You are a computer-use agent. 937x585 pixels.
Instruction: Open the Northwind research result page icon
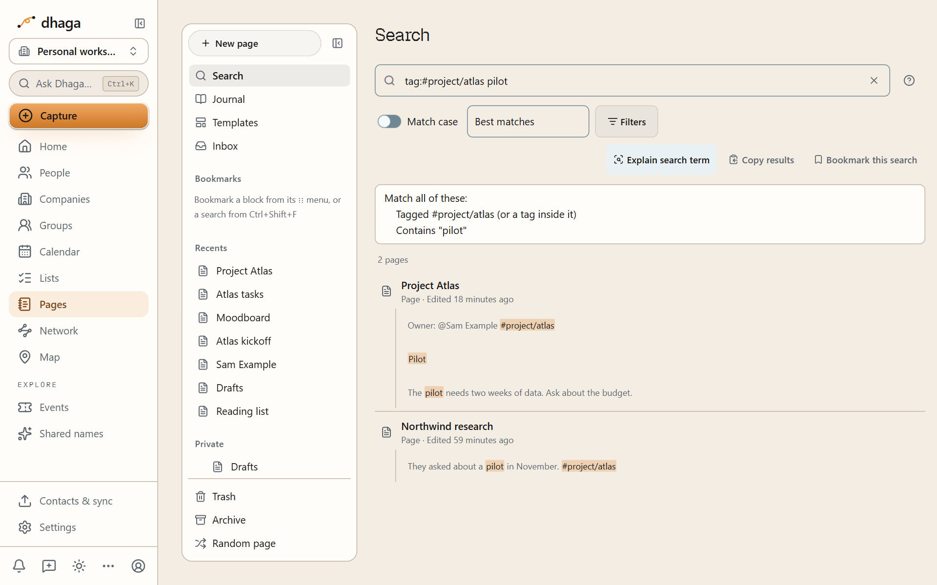pyautogui.click(x=387, y=432)
